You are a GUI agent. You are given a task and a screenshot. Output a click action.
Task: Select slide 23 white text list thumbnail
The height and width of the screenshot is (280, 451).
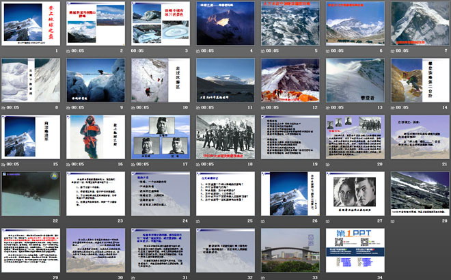96,194
